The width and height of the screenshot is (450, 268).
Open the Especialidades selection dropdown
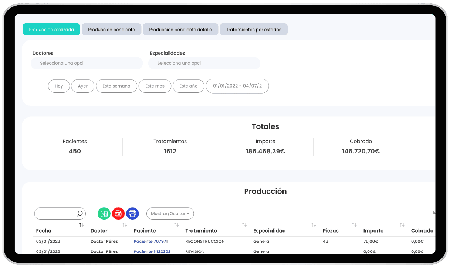[x=204, y=63]
